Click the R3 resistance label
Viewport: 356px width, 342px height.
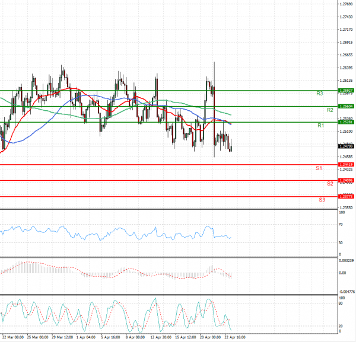click(319, 94)
